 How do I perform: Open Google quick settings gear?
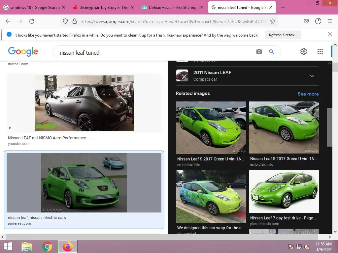pyautogui.click(x=304, y=51)
